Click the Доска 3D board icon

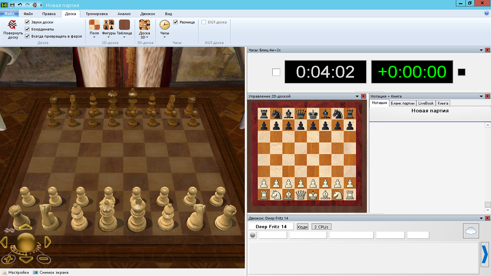point(144,25)
